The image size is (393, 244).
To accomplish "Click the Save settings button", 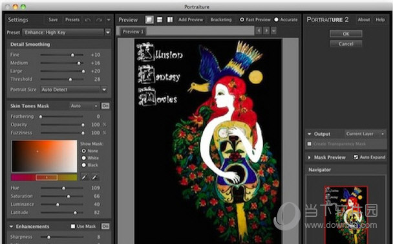I will [53, 20].
